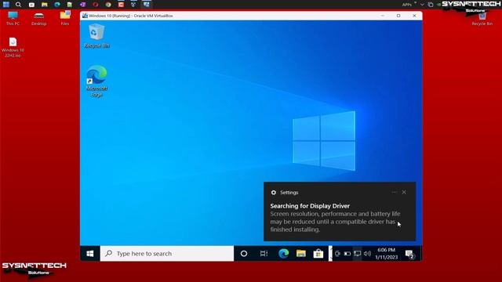Switch to the VirtualBox VM taskbar icon
This screenshot has width=502, height=282.
pos(147,5)
